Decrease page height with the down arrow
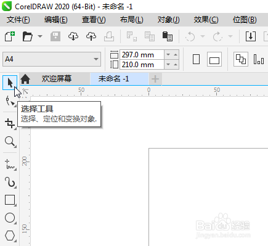 point(168,65)
